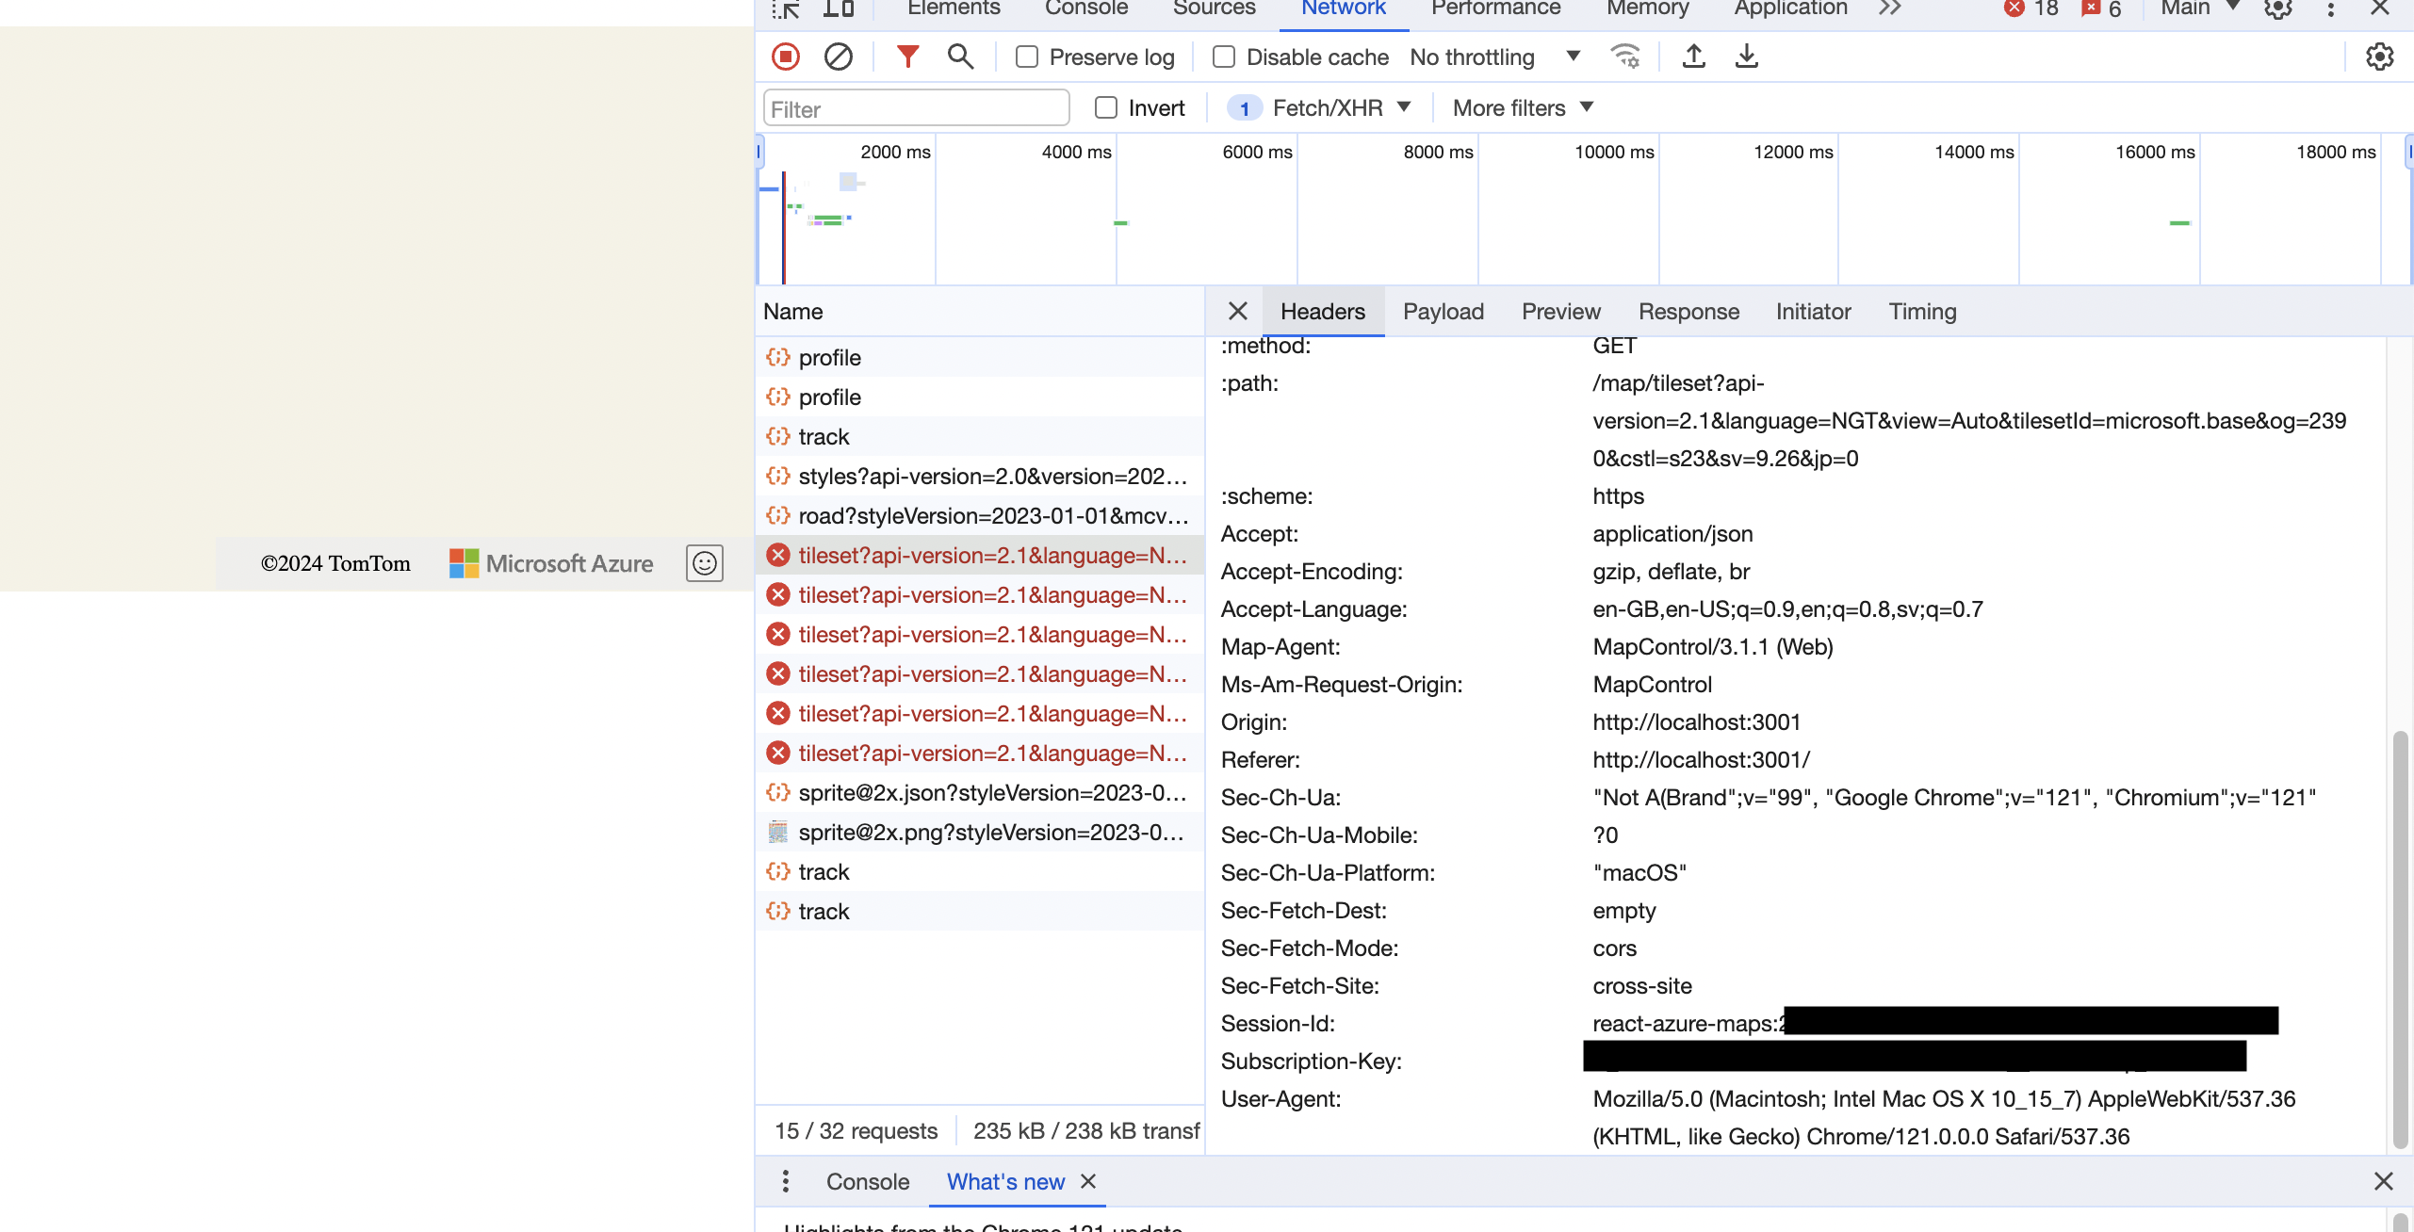Open the Initiator tab
2414x1232 pixels.
[1813, 311]
